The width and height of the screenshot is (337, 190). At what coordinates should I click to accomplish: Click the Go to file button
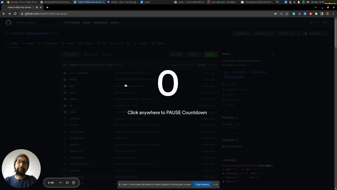(x=177, y=55)
